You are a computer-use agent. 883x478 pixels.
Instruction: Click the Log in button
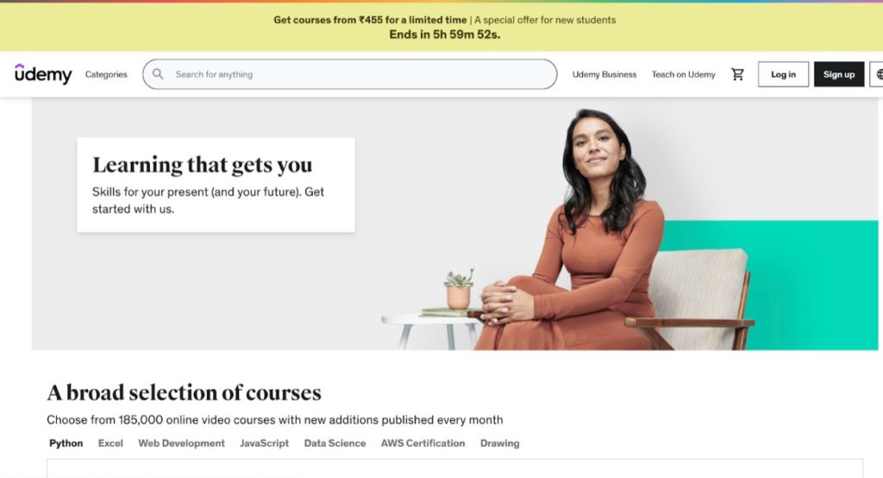click(x=783, y=74)
